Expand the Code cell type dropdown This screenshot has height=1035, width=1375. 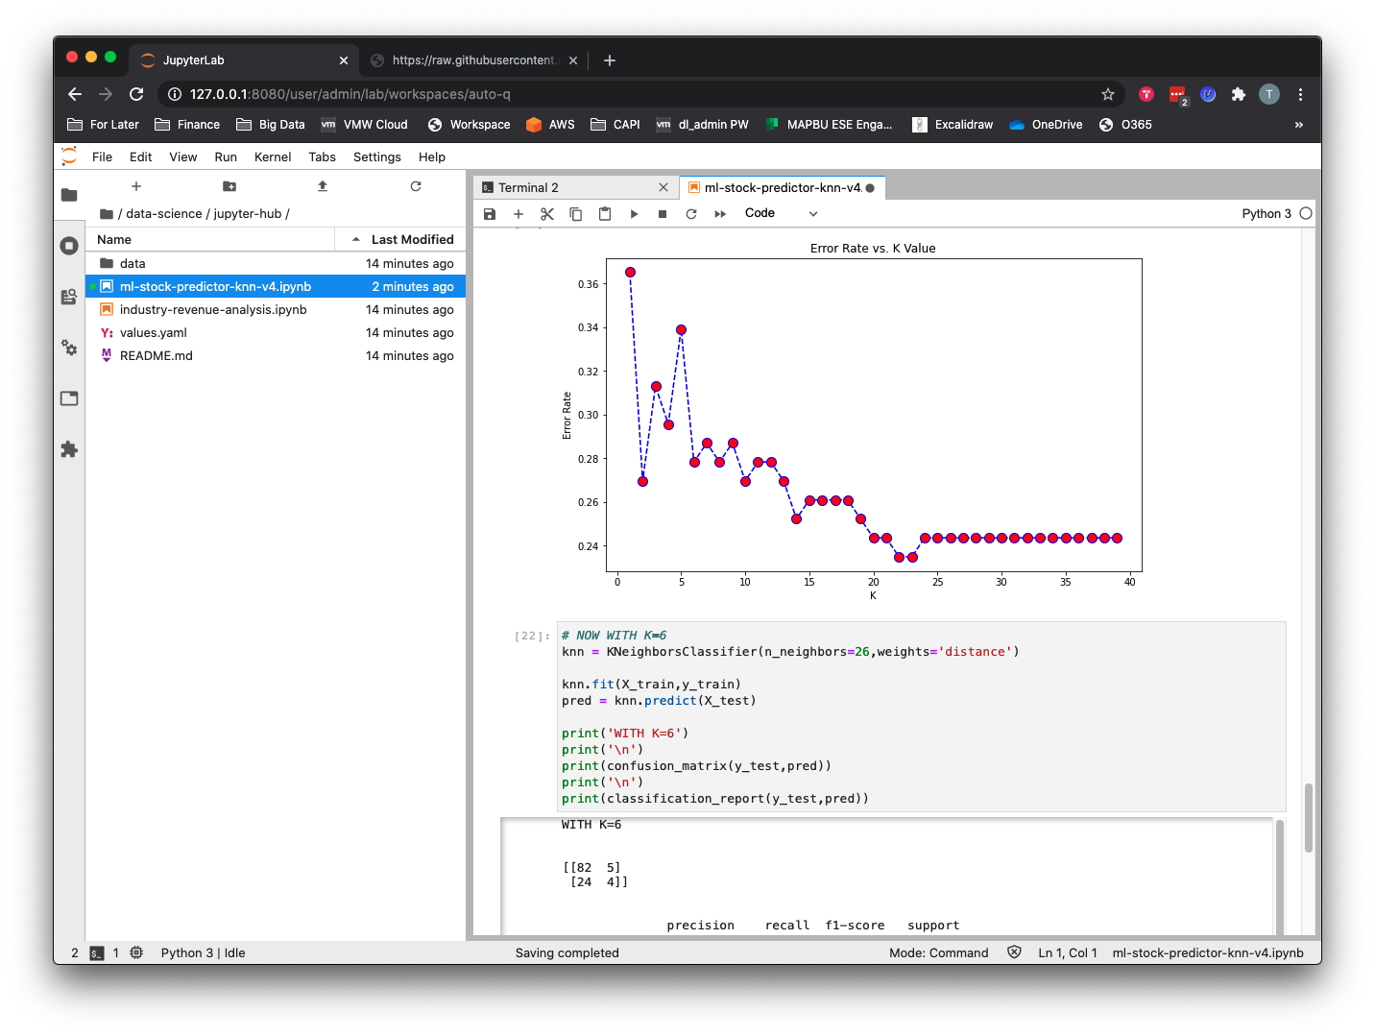781,214
